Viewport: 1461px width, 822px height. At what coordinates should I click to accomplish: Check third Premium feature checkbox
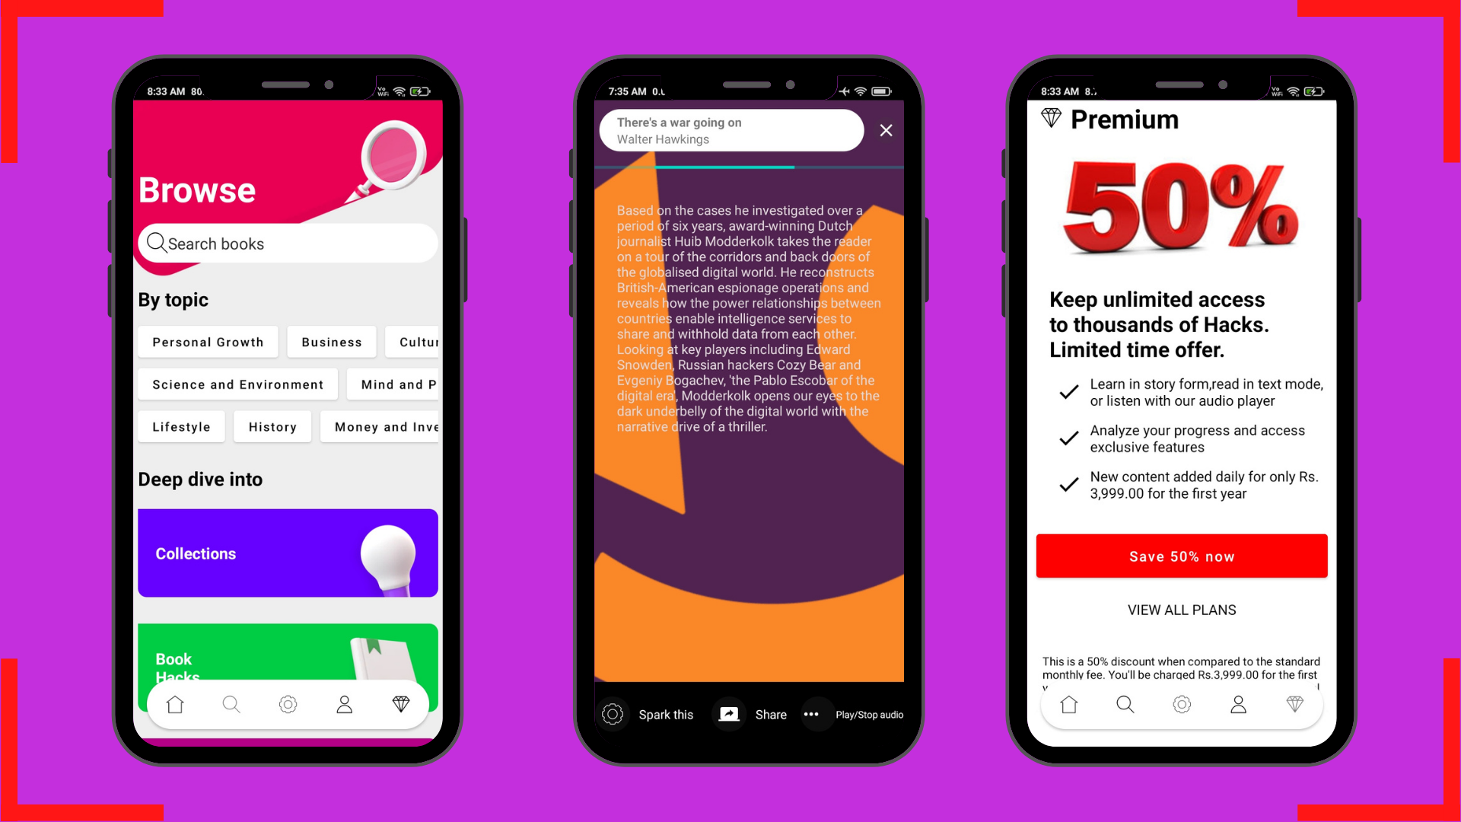[1068, 484]
